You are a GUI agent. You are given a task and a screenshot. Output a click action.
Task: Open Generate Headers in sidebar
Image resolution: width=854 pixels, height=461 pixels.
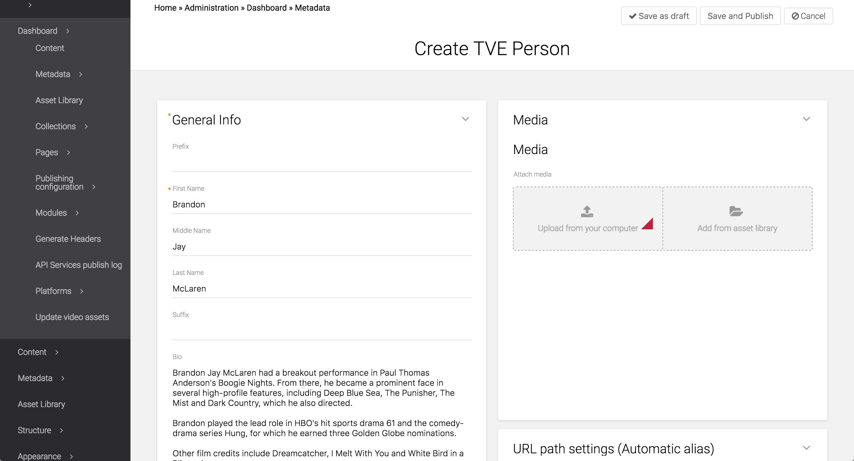point(68,239)
